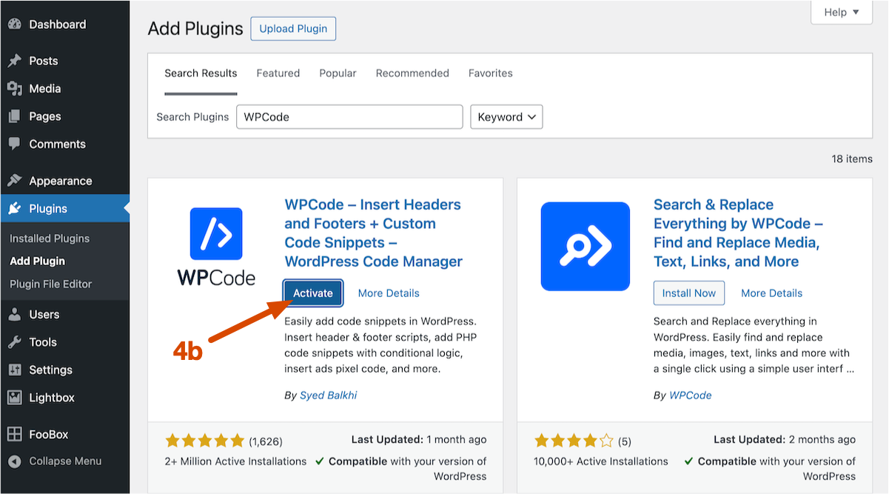Open the Tools menu label
Screen dimensions: 889x494
pos(43,341)
